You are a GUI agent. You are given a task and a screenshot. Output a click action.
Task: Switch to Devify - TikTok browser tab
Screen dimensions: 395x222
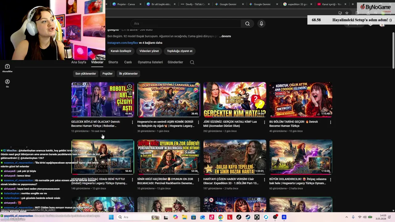[195, 4]
